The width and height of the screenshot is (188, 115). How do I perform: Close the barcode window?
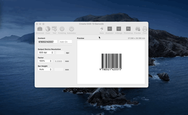tap(37, 24)
